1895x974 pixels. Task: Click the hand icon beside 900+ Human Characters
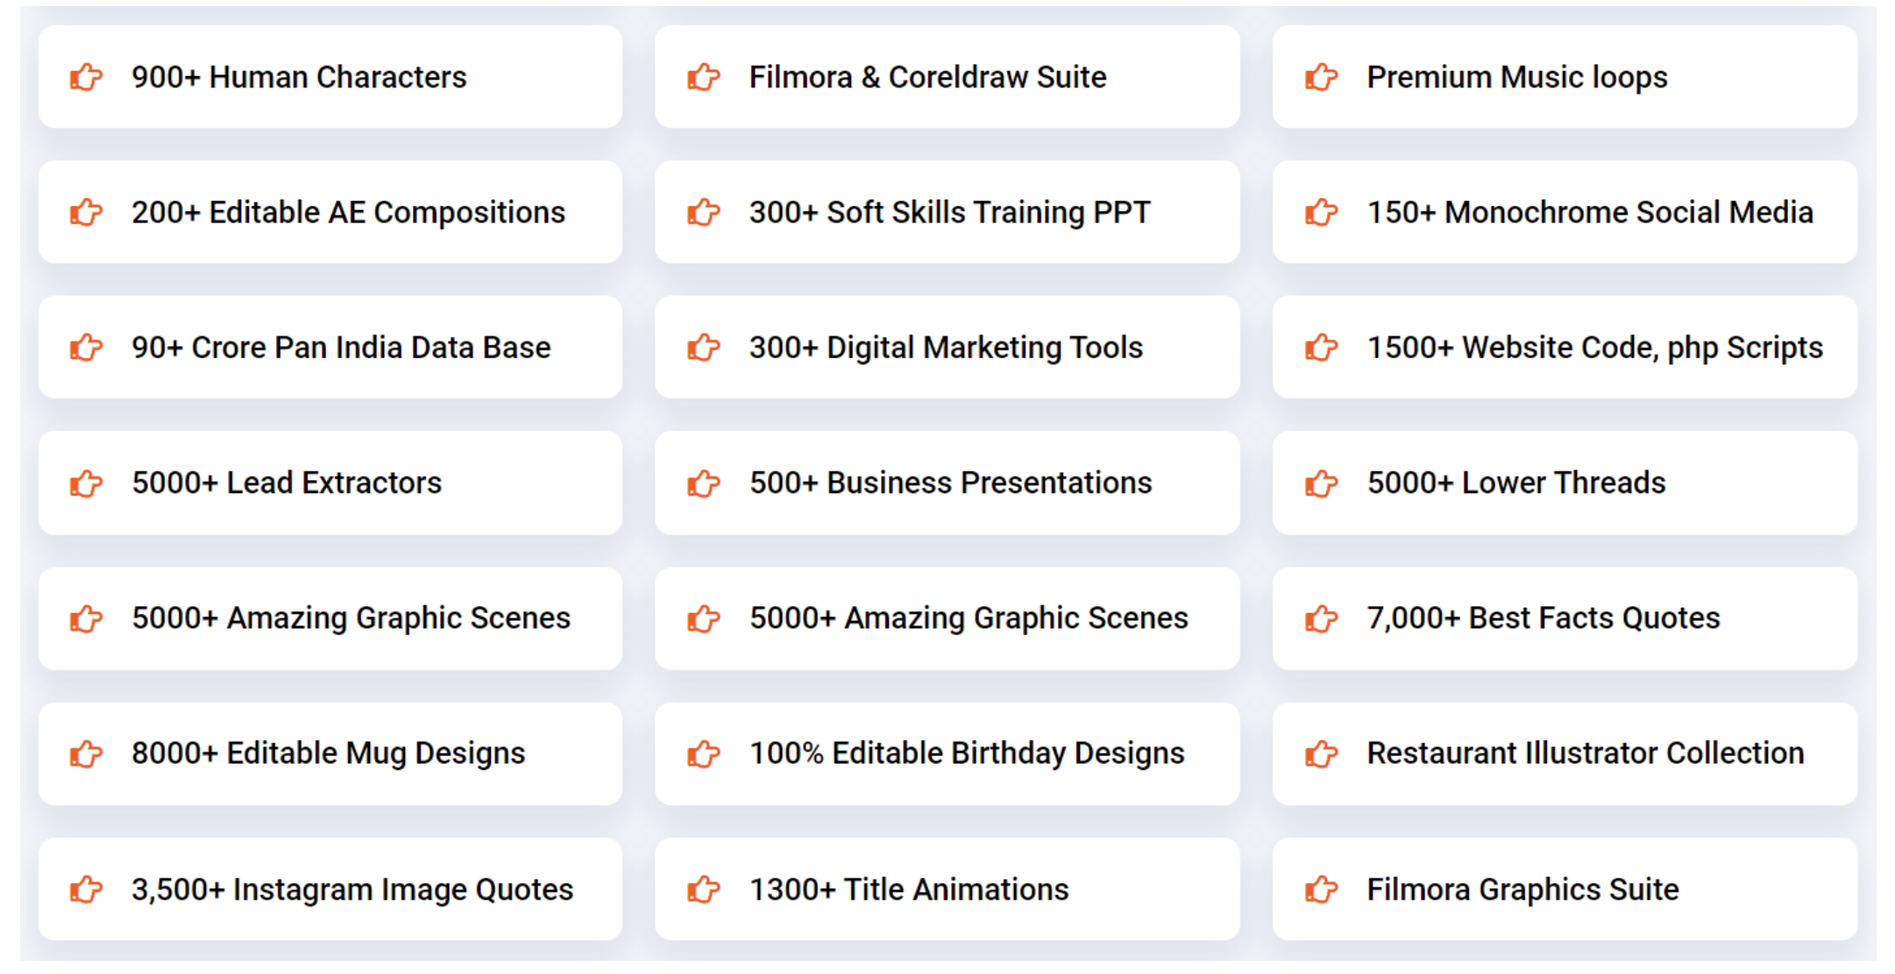point(86,77)
